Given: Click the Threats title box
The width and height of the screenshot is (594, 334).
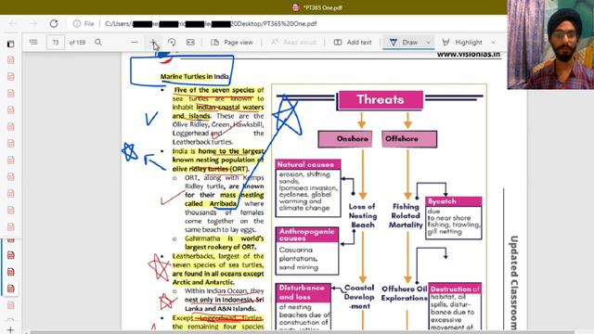Looking at the screenshot, I should click(x=381, y=99).
